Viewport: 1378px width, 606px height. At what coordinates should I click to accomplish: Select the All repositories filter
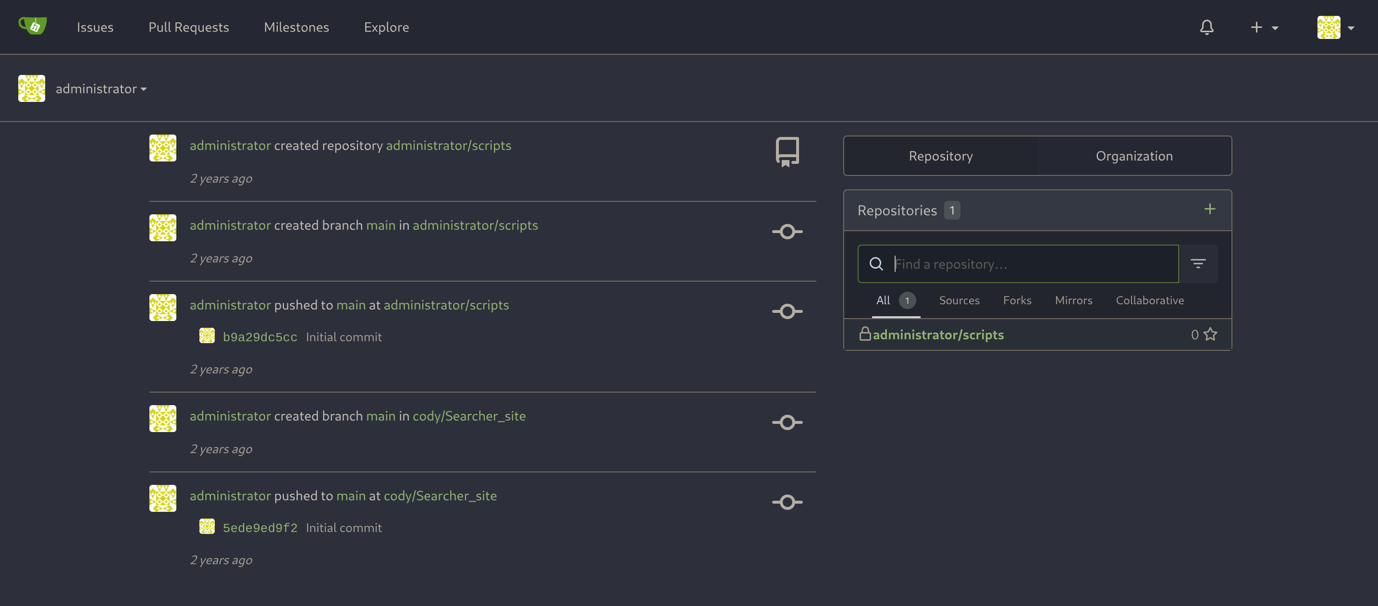pyautogui.click(x=896, y=300)
